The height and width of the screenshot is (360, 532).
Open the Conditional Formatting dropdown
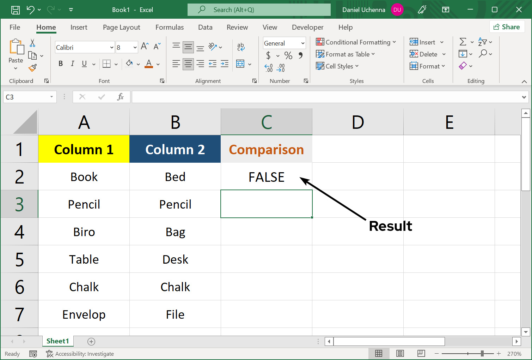pyautogui.click(x=356, y=42)
